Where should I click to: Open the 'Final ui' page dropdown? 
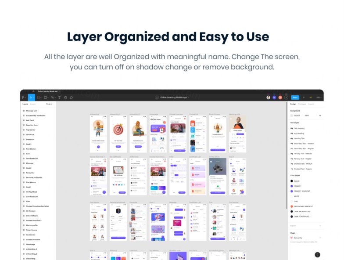click(x=49, y=104)
